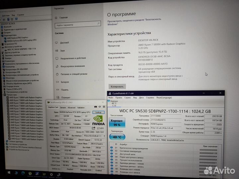Click GPU name field in GPU-Z
Viewport: 239px width, 179px height.
coord(75,112)
